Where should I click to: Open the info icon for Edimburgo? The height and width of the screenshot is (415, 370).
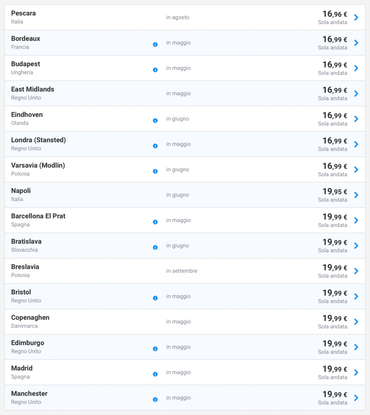pyautogui.click(x=155, y=349)
